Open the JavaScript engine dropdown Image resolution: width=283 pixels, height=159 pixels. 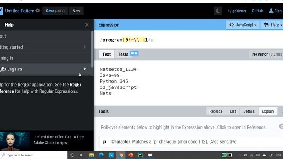click(x=243, y=25)
